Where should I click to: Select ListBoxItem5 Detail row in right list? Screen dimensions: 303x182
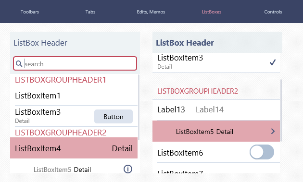click(216, 131)
